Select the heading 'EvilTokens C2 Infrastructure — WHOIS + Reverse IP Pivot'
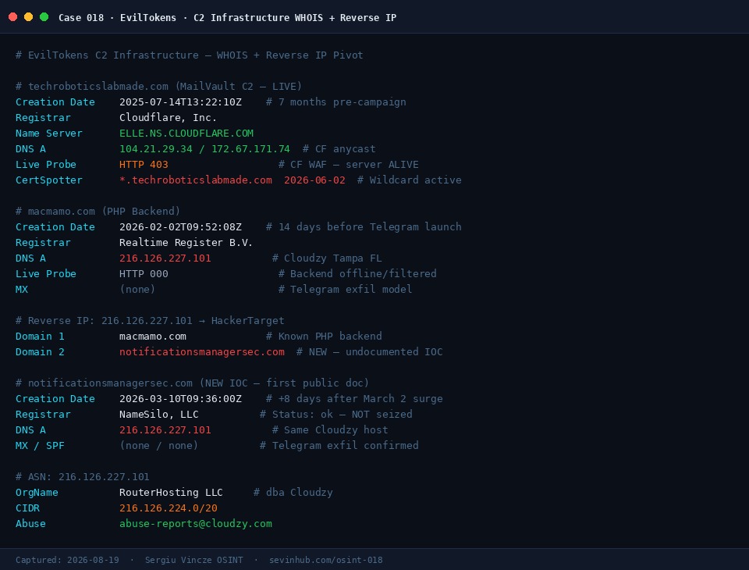749x570 pixels. click(x=195, y=55)
